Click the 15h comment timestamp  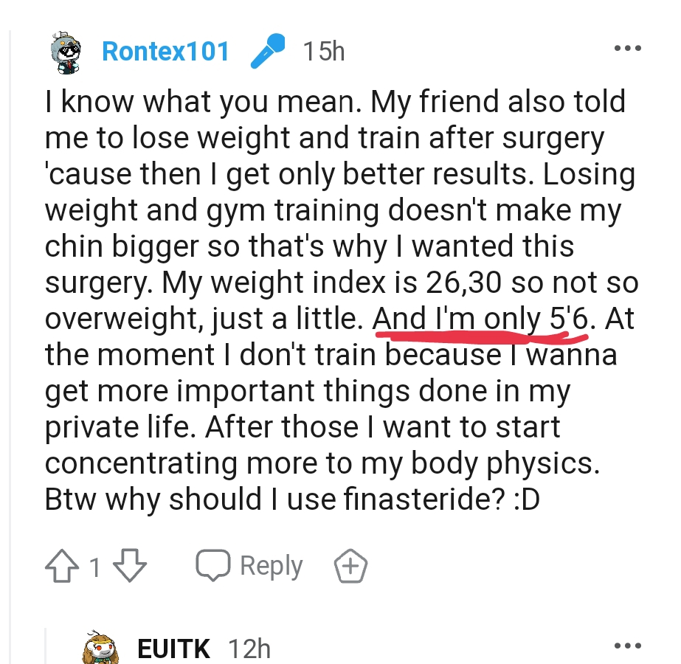[x=324, y=51]
